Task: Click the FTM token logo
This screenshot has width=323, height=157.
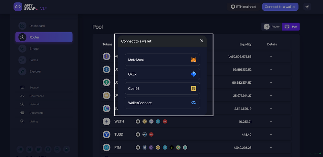Action: pyautogui.click(x=107, y=148)
